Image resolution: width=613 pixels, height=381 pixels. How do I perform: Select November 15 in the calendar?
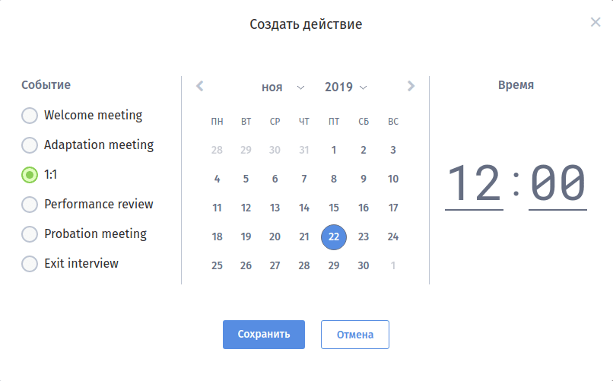coord(334,208)
